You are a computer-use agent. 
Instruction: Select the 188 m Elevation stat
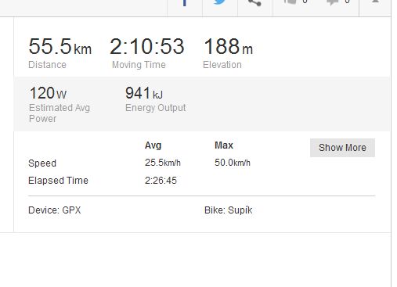pos(228,53)
